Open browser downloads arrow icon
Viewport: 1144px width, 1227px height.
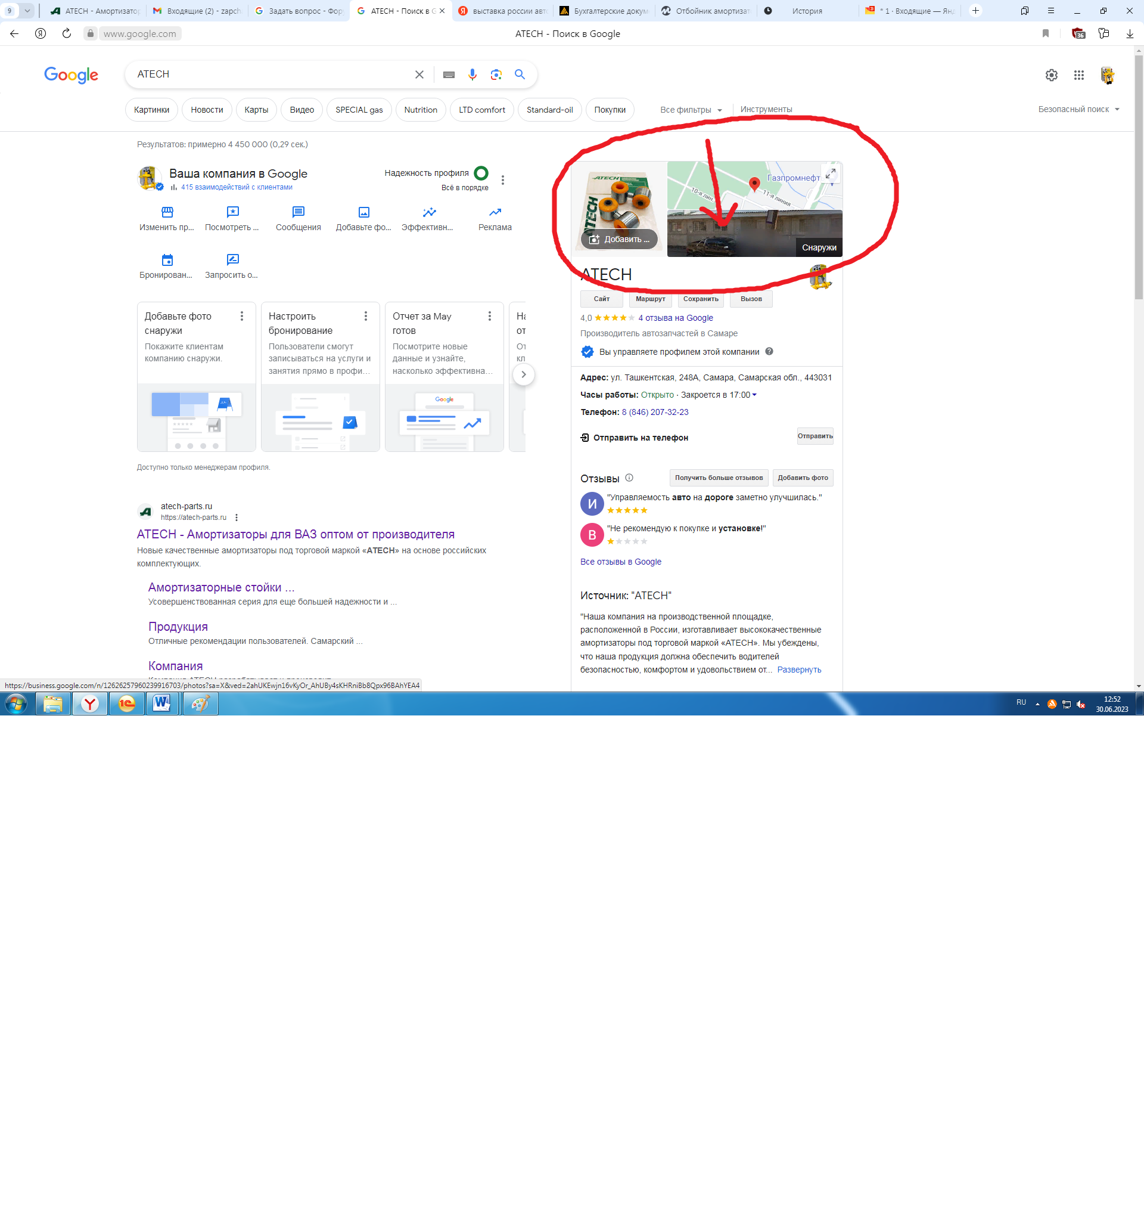pyautogui.click(x=1130, y=33)
